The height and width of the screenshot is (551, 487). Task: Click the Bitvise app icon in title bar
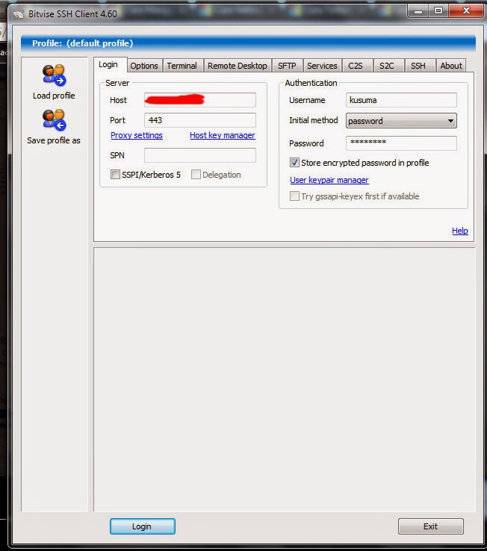[19, 14]
